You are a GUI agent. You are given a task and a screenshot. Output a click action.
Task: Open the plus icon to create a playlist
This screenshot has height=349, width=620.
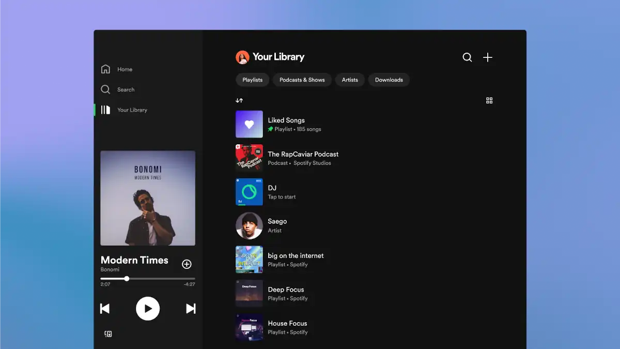tap(487, 57)
